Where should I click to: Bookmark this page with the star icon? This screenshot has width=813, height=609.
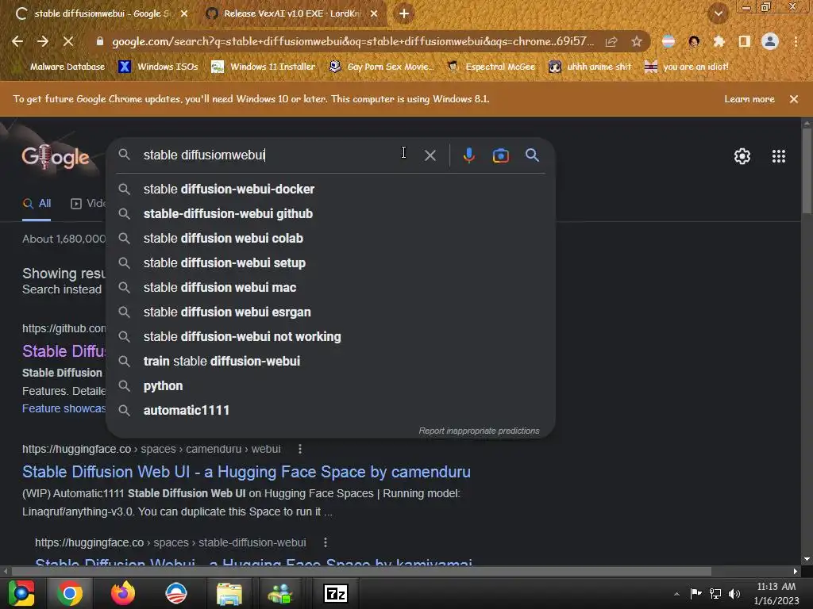pos(637,41)
